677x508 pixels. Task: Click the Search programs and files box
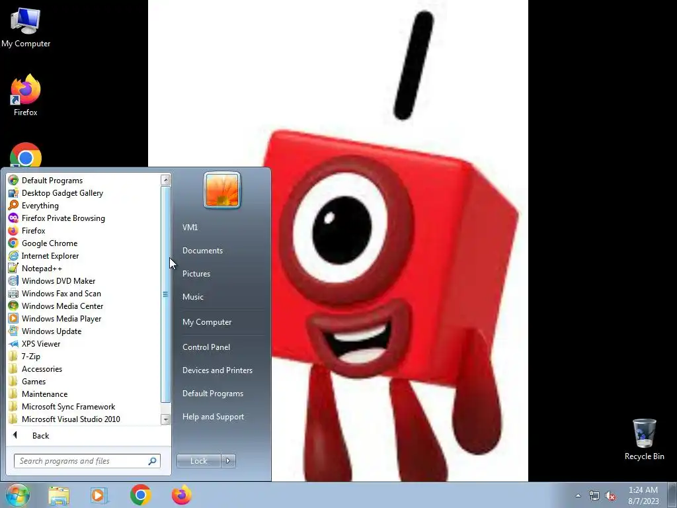[x=87, y=461]
